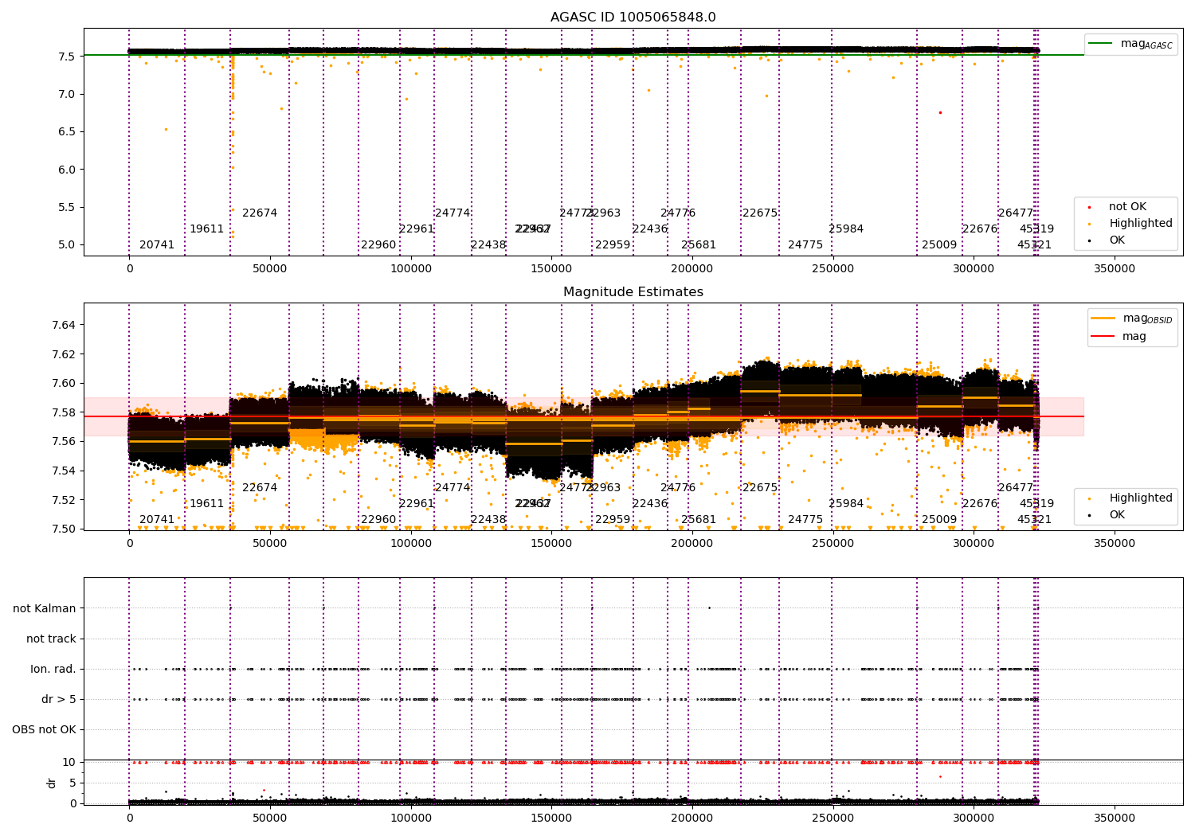Select y-tick 10 on the dr axis

(x=69, y=763)
